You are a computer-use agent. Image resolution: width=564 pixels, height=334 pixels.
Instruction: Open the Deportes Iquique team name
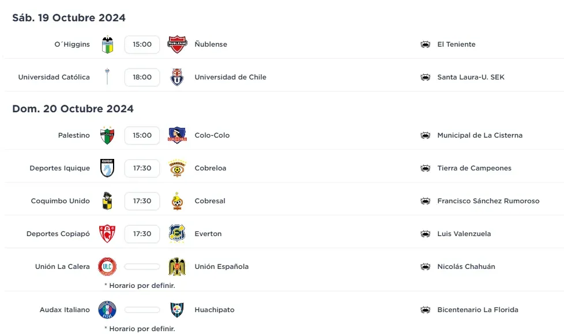point(60,168)
